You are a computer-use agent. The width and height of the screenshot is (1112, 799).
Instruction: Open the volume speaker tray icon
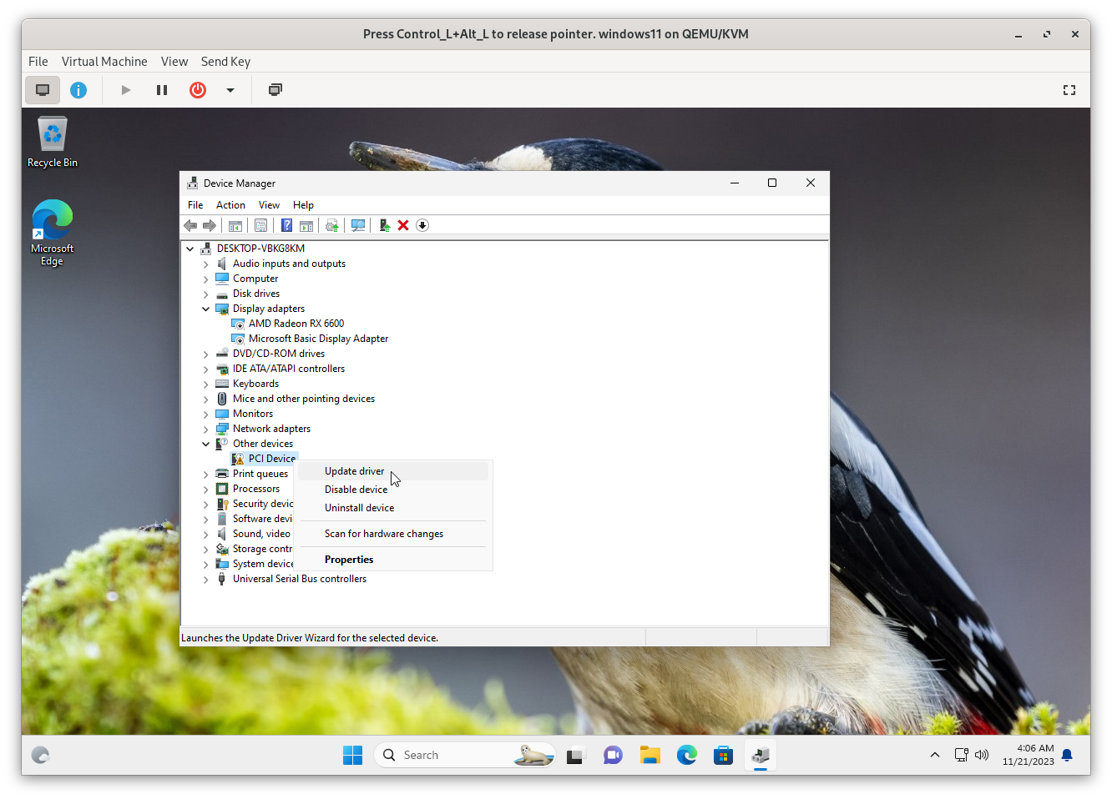[x=982, y=756]
